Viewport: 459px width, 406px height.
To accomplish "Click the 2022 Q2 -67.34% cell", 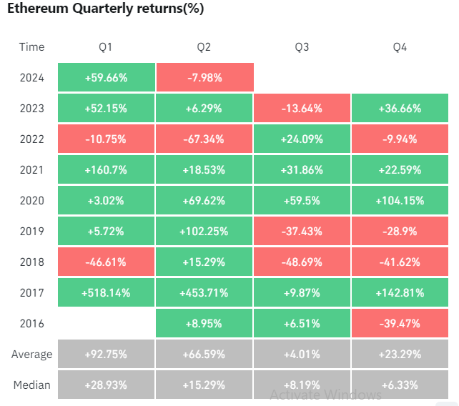I will point(204,139).
